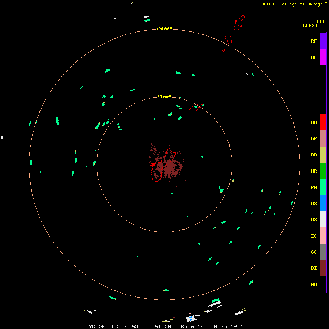Click the DS legend label

pos(314,220)
